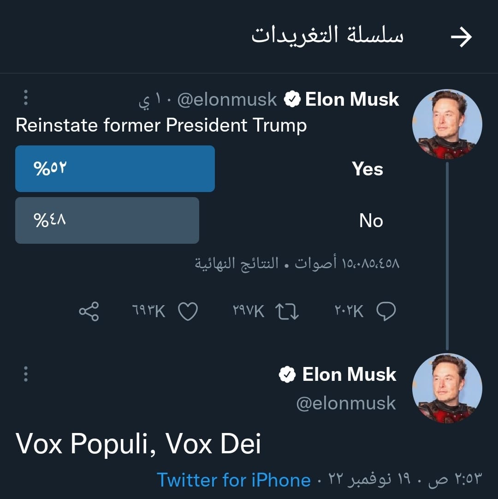Click the verified badge on the Vox Populi tweet
The height and width of the screenshot is (499, 498).
[x=288, y=374]
